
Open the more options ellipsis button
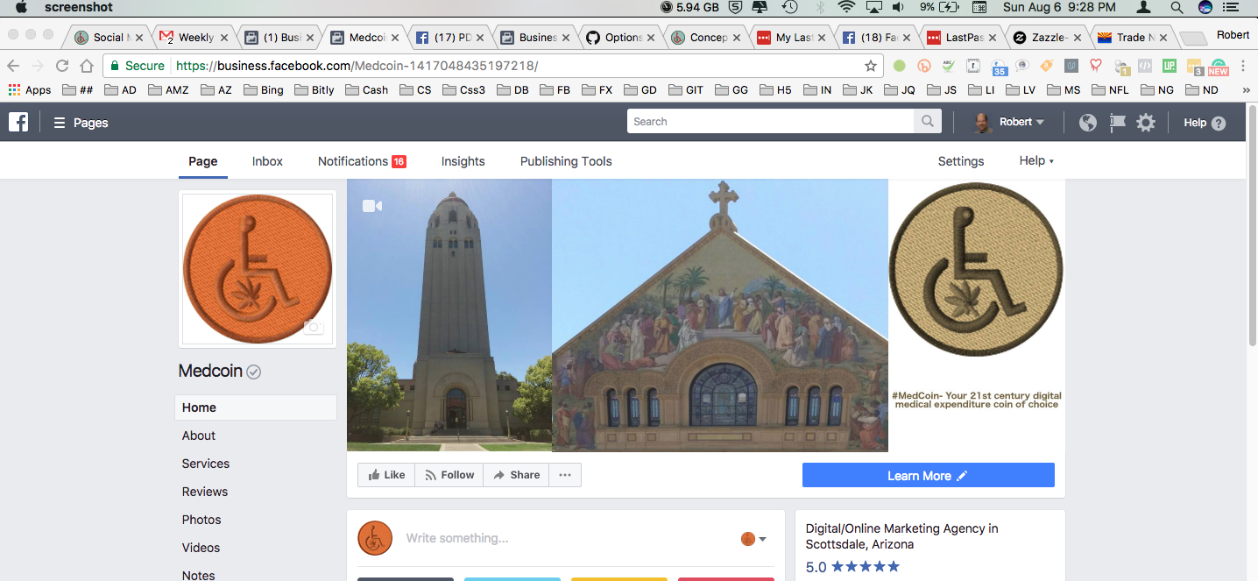tap(565, 475)
